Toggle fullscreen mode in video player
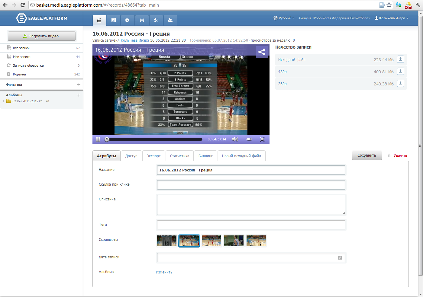This screenshot has height=297, width=423. tap(262, 139)
